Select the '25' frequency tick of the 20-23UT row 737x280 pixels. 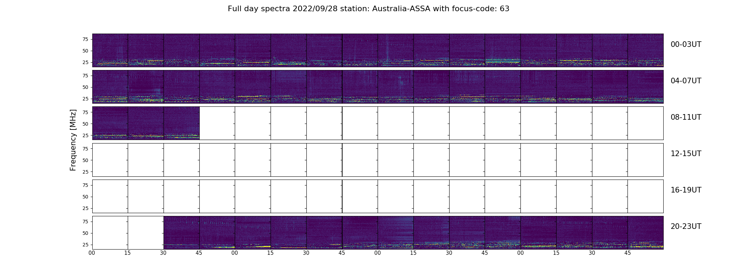tap(85, 245)
